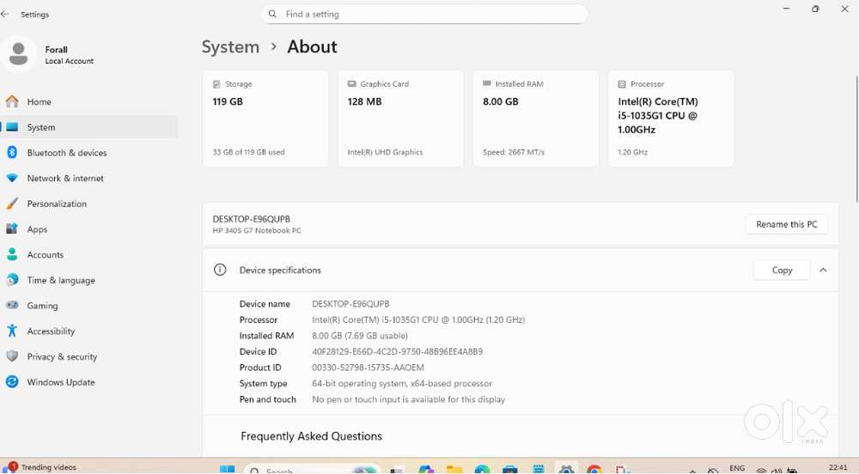Select Gaming from the sidebar
The height and width of the screenshot is (474, 859).
point(42,306)
